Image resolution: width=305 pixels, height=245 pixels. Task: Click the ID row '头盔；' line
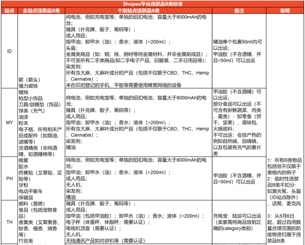pos(72,48)
